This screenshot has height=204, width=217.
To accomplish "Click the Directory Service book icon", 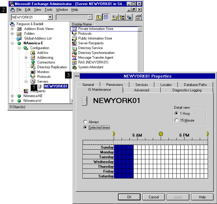I will point(74,48).
